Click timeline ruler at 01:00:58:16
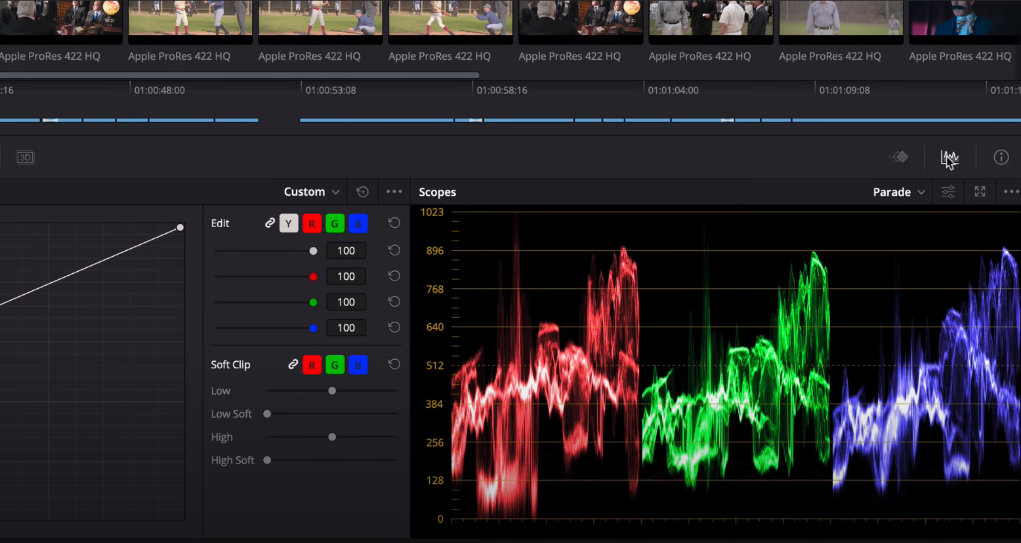1021x543 pixels. (502, 90)
